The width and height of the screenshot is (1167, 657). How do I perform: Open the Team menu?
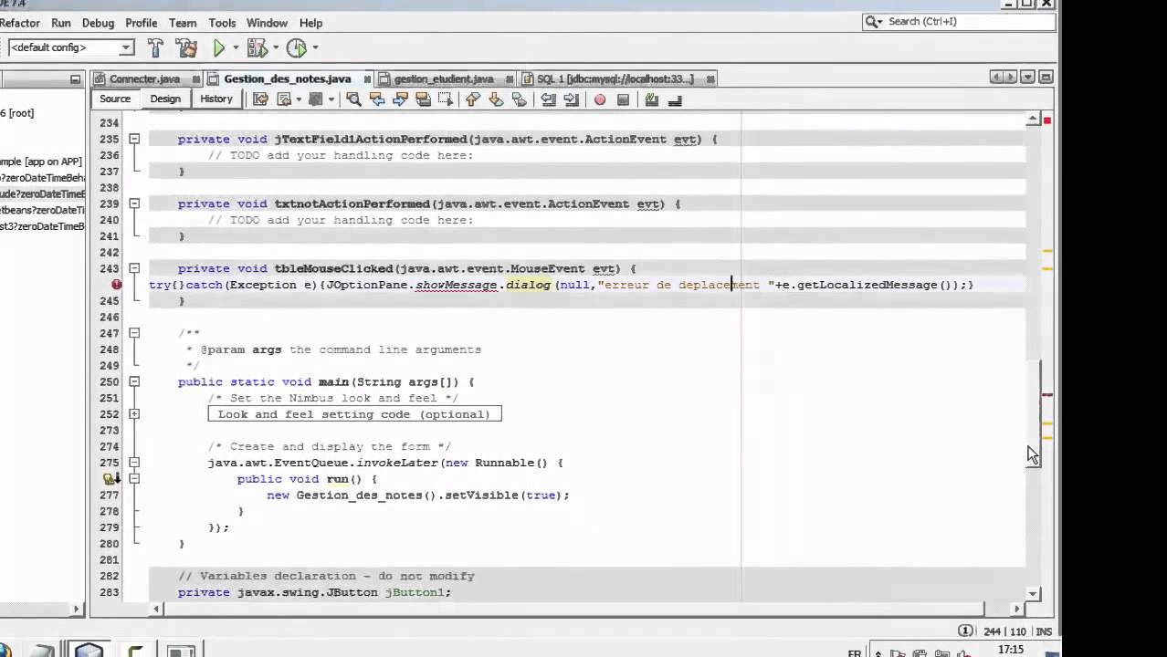[x=183, y=23]
